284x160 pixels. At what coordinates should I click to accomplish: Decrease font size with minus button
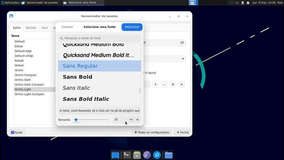(131, 120)
